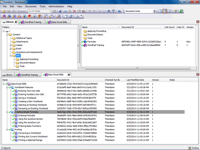Click the new question dropdown icon
Screen dimensions: 200x150
52,16
